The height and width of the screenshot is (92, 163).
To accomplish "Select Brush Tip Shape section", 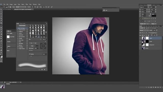I will coord(22,28).
